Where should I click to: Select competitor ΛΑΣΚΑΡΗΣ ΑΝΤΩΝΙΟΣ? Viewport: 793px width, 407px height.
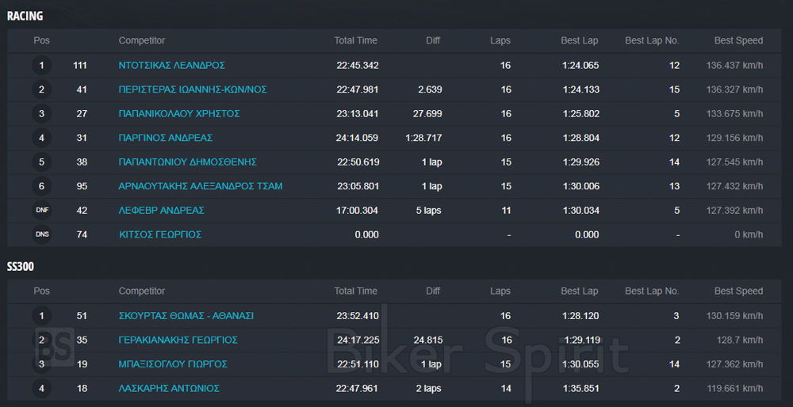[x=169, y=388]
